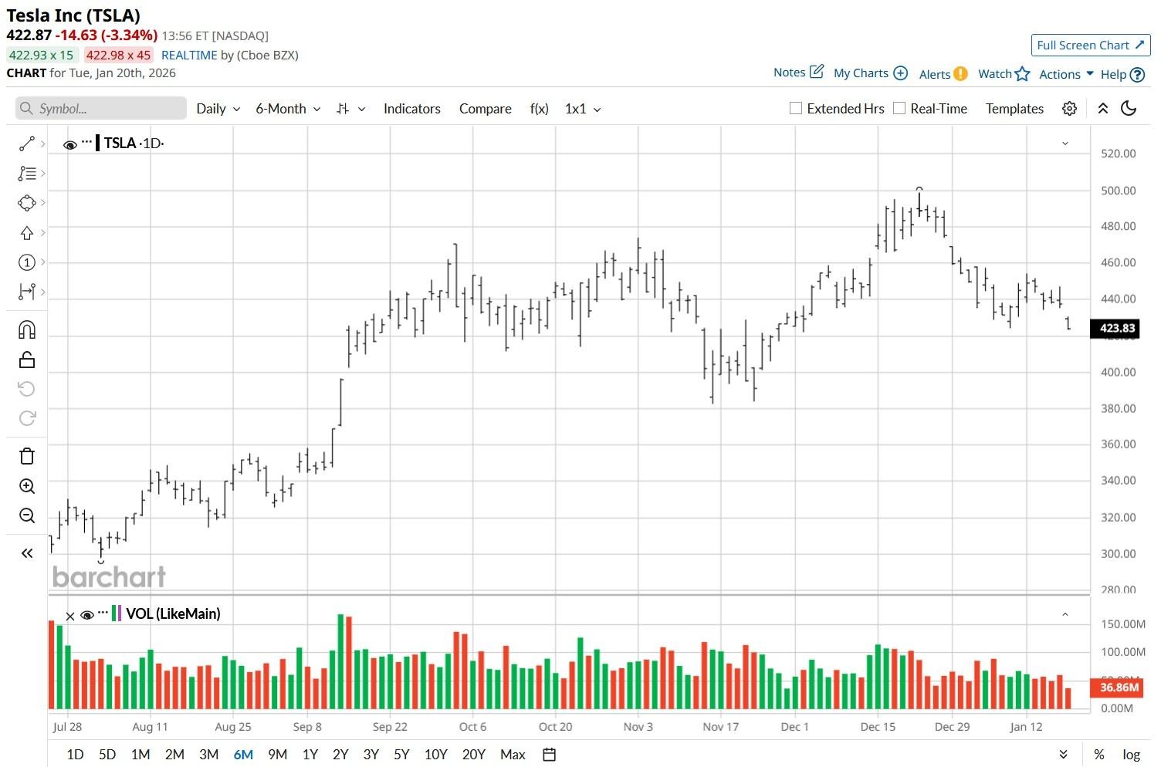Screen dimensions: 1161x767
Task: Zoom out with the magnifier minus icon
Action: pyautogui.click(x=27, y=515)
